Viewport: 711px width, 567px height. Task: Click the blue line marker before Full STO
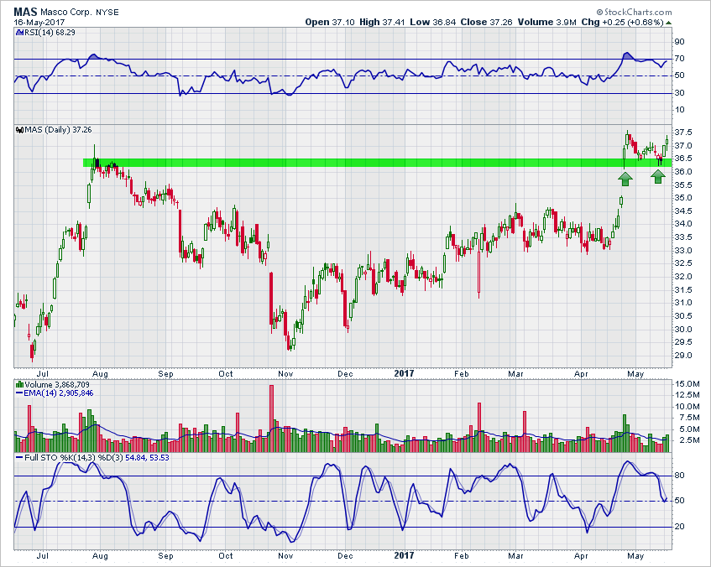[x=19, y=458]
